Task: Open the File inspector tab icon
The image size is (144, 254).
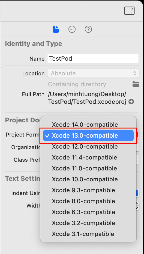Action: pos(56,29)
